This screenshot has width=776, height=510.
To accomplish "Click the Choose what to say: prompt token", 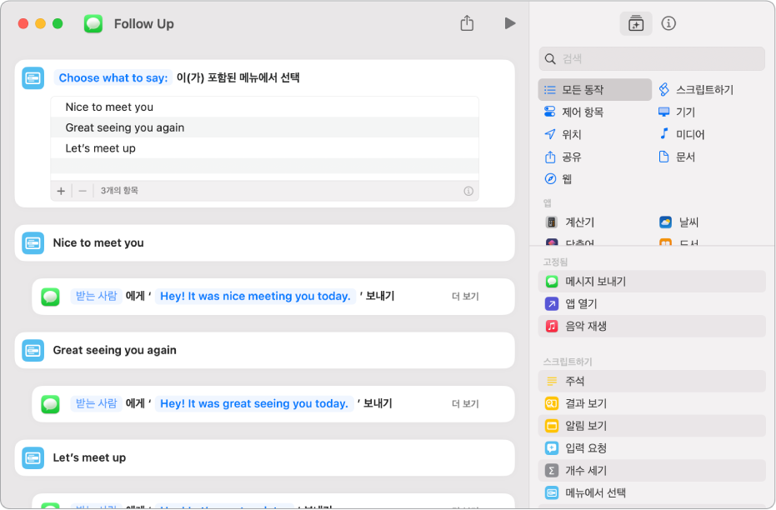I will point(113,77).
